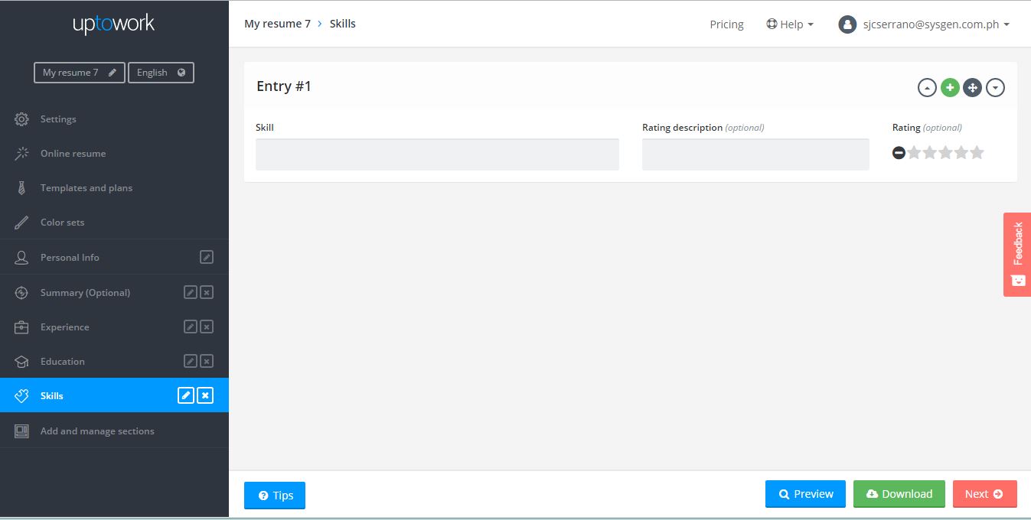Click the Rating description input field
Screen dimensions: 1031x520
[755, 154]
